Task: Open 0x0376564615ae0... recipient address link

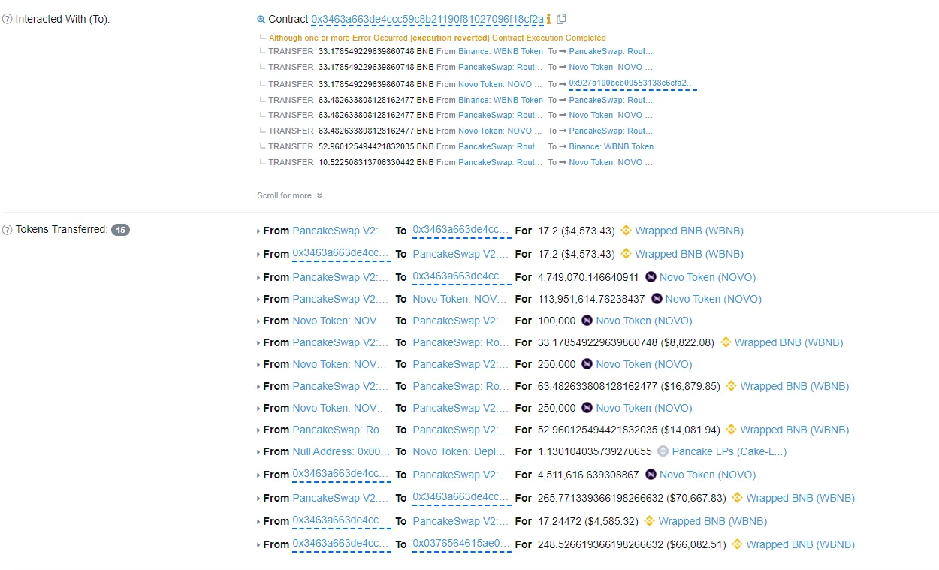Action: (461, 544)
